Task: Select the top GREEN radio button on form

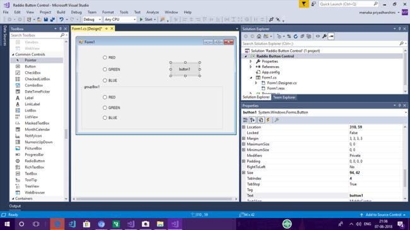Action: 105,69
